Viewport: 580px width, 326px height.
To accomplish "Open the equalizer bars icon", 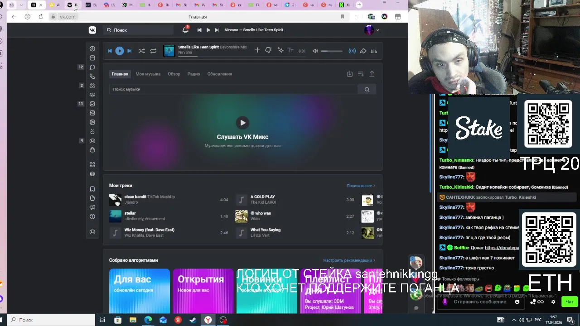I will tap(374, 51).
